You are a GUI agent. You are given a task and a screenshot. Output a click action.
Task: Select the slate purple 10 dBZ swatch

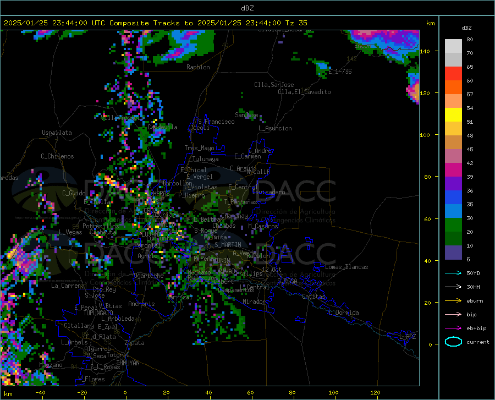click(453, 253)
